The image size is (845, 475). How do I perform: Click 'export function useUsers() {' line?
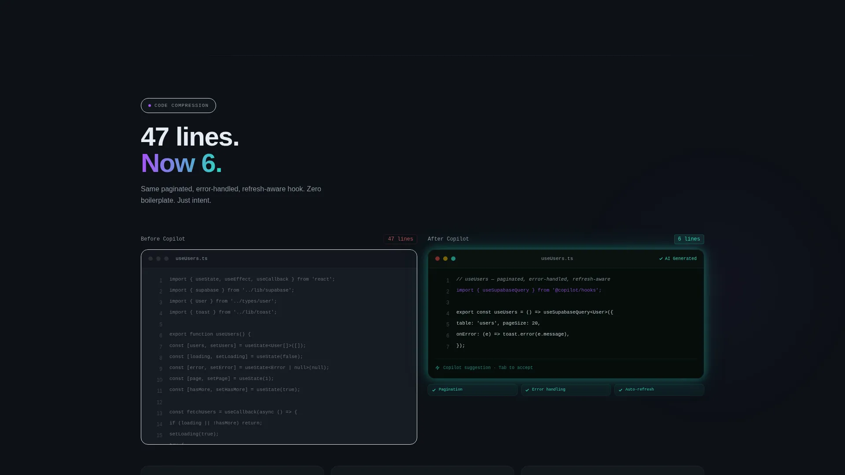click(x=210, y=334)
